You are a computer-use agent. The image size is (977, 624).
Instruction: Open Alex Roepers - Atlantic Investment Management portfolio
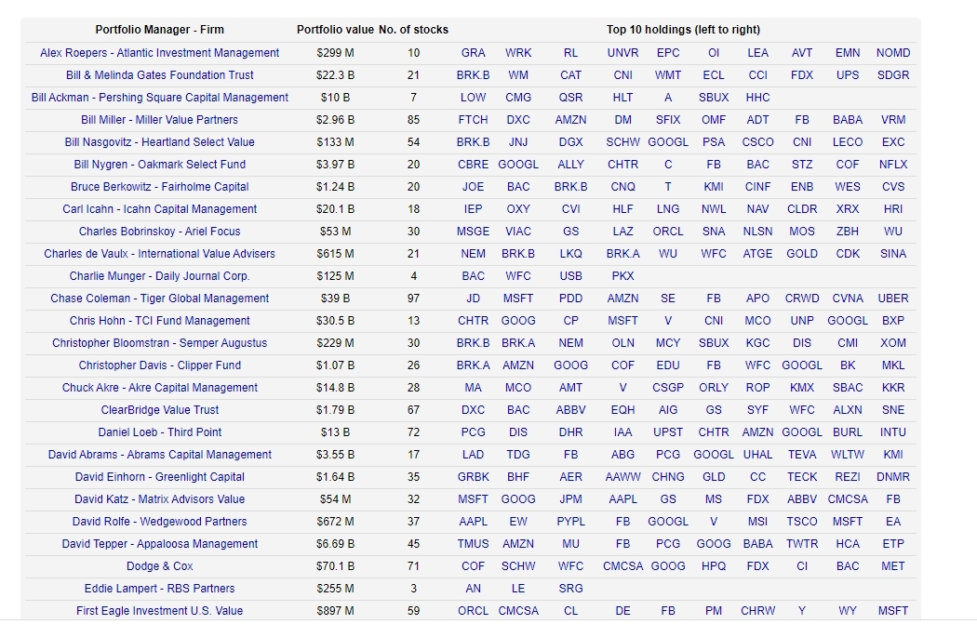point(159,53)
